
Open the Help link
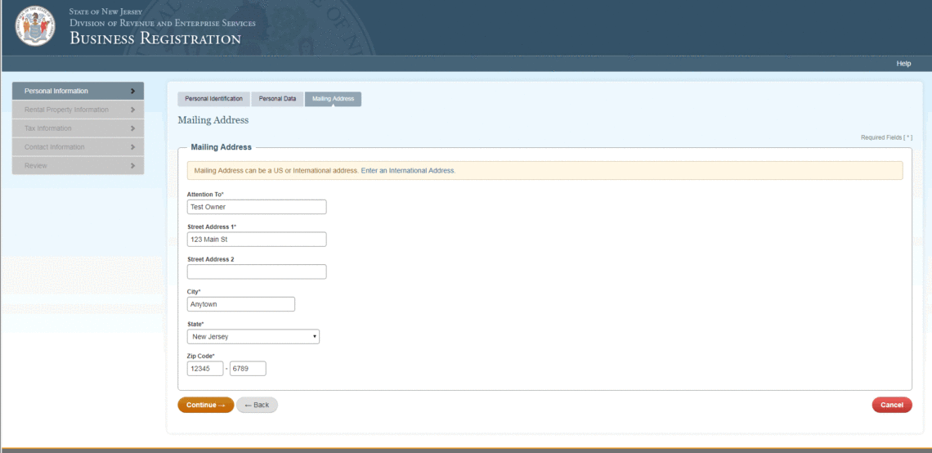click(903, 64)
